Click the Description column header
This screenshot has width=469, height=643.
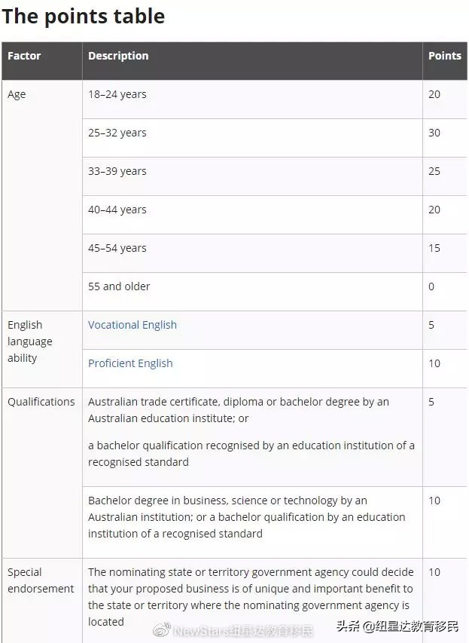(118, 56)
